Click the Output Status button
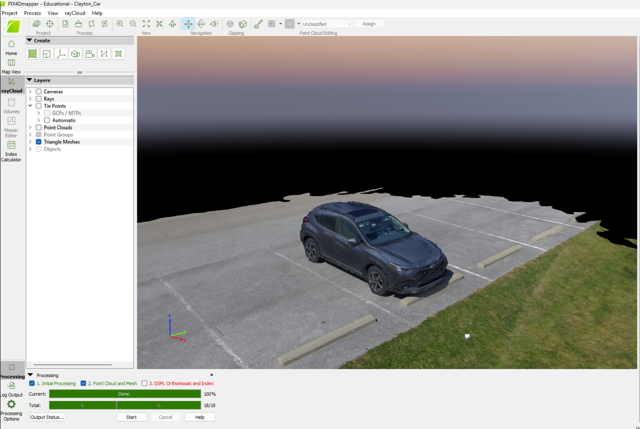Image resolution: width=640 pixels, height=429 pixels. (47, 417)
